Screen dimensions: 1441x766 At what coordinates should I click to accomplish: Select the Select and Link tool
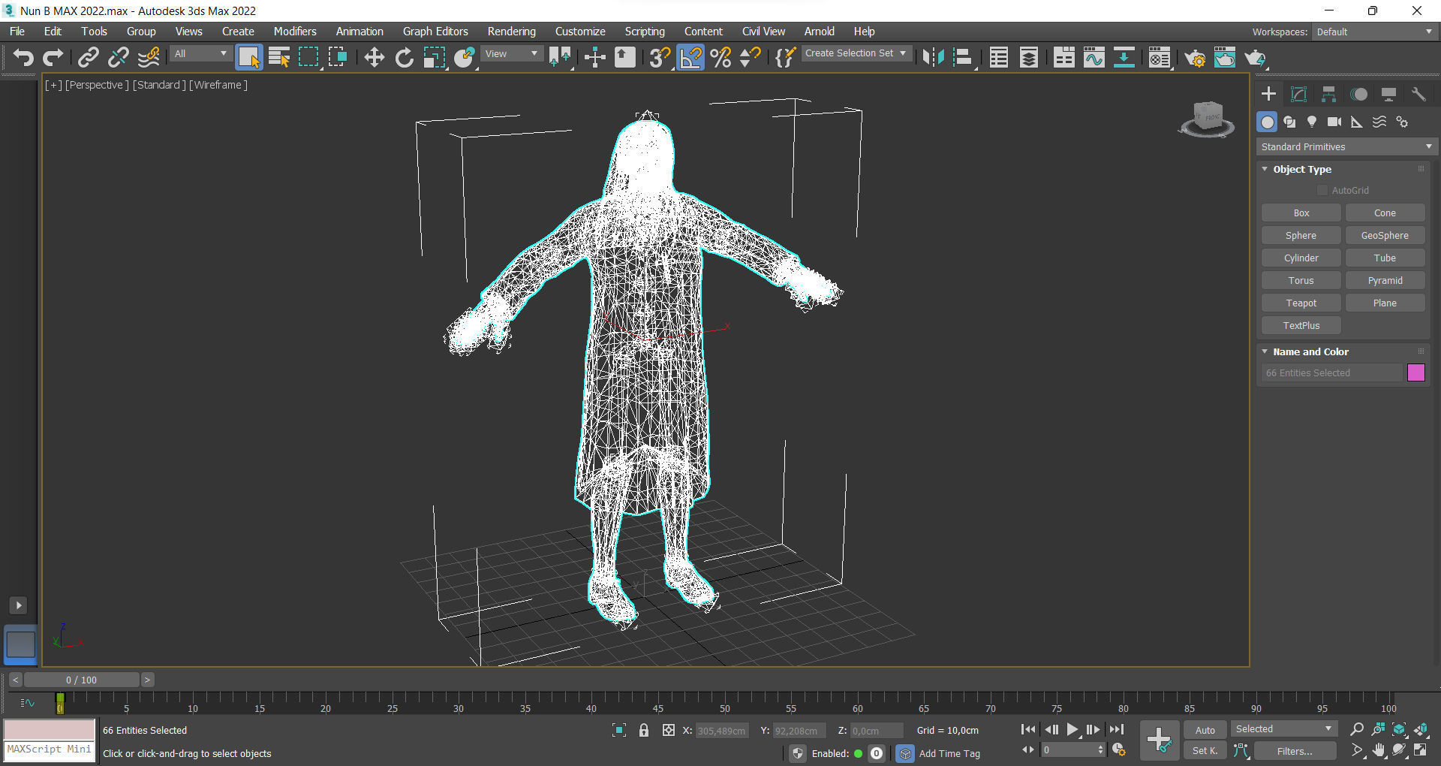click(x=89, y=58)
